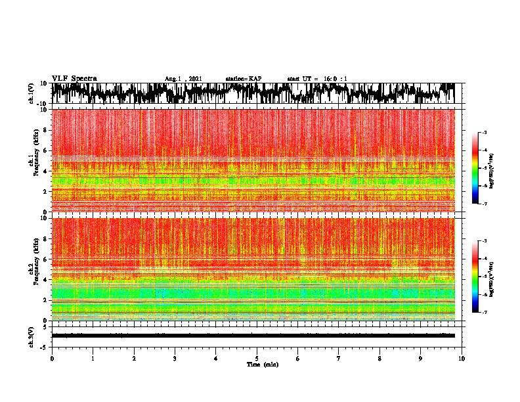Click the -3 tick on ch.2 color bar
Screen dimensions: 520x402
pos(484,241)
